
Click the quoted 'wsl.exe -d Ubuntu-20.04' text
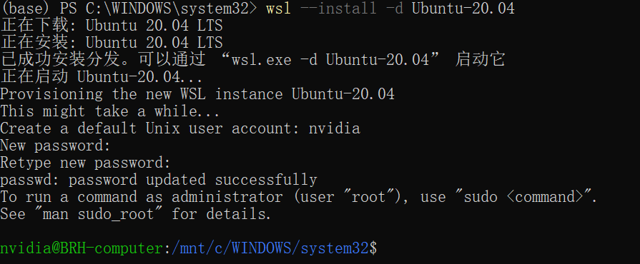(330, 60)
